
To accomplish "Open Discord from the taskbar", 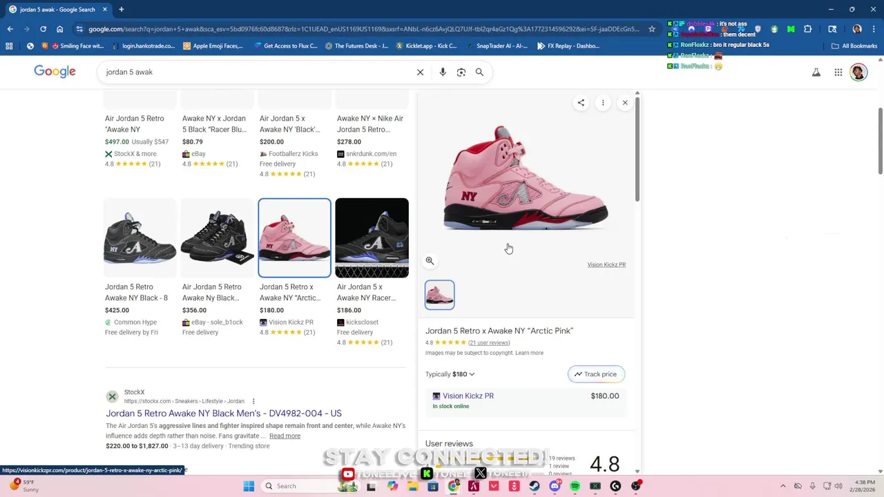I will 555,486.
